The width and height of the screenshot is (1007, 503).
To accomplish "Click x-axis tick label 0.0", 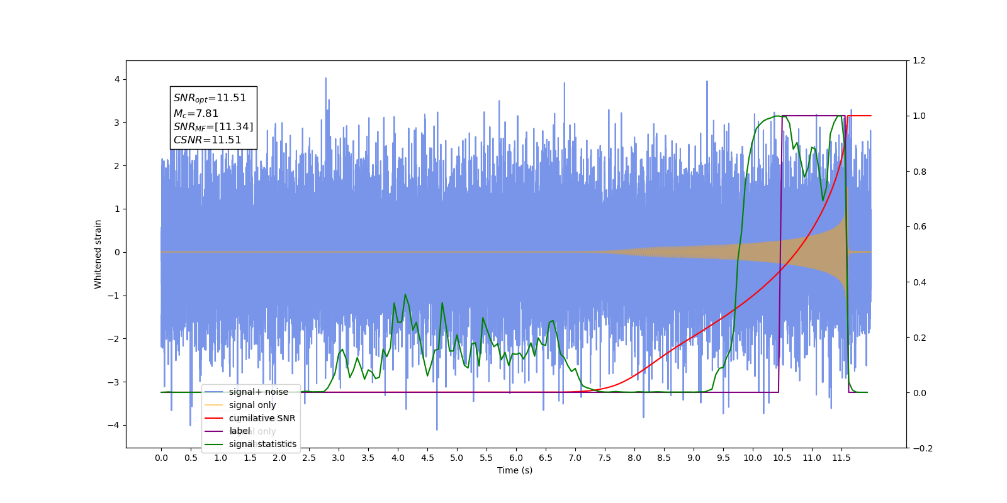I will click(x=161, y=458).
